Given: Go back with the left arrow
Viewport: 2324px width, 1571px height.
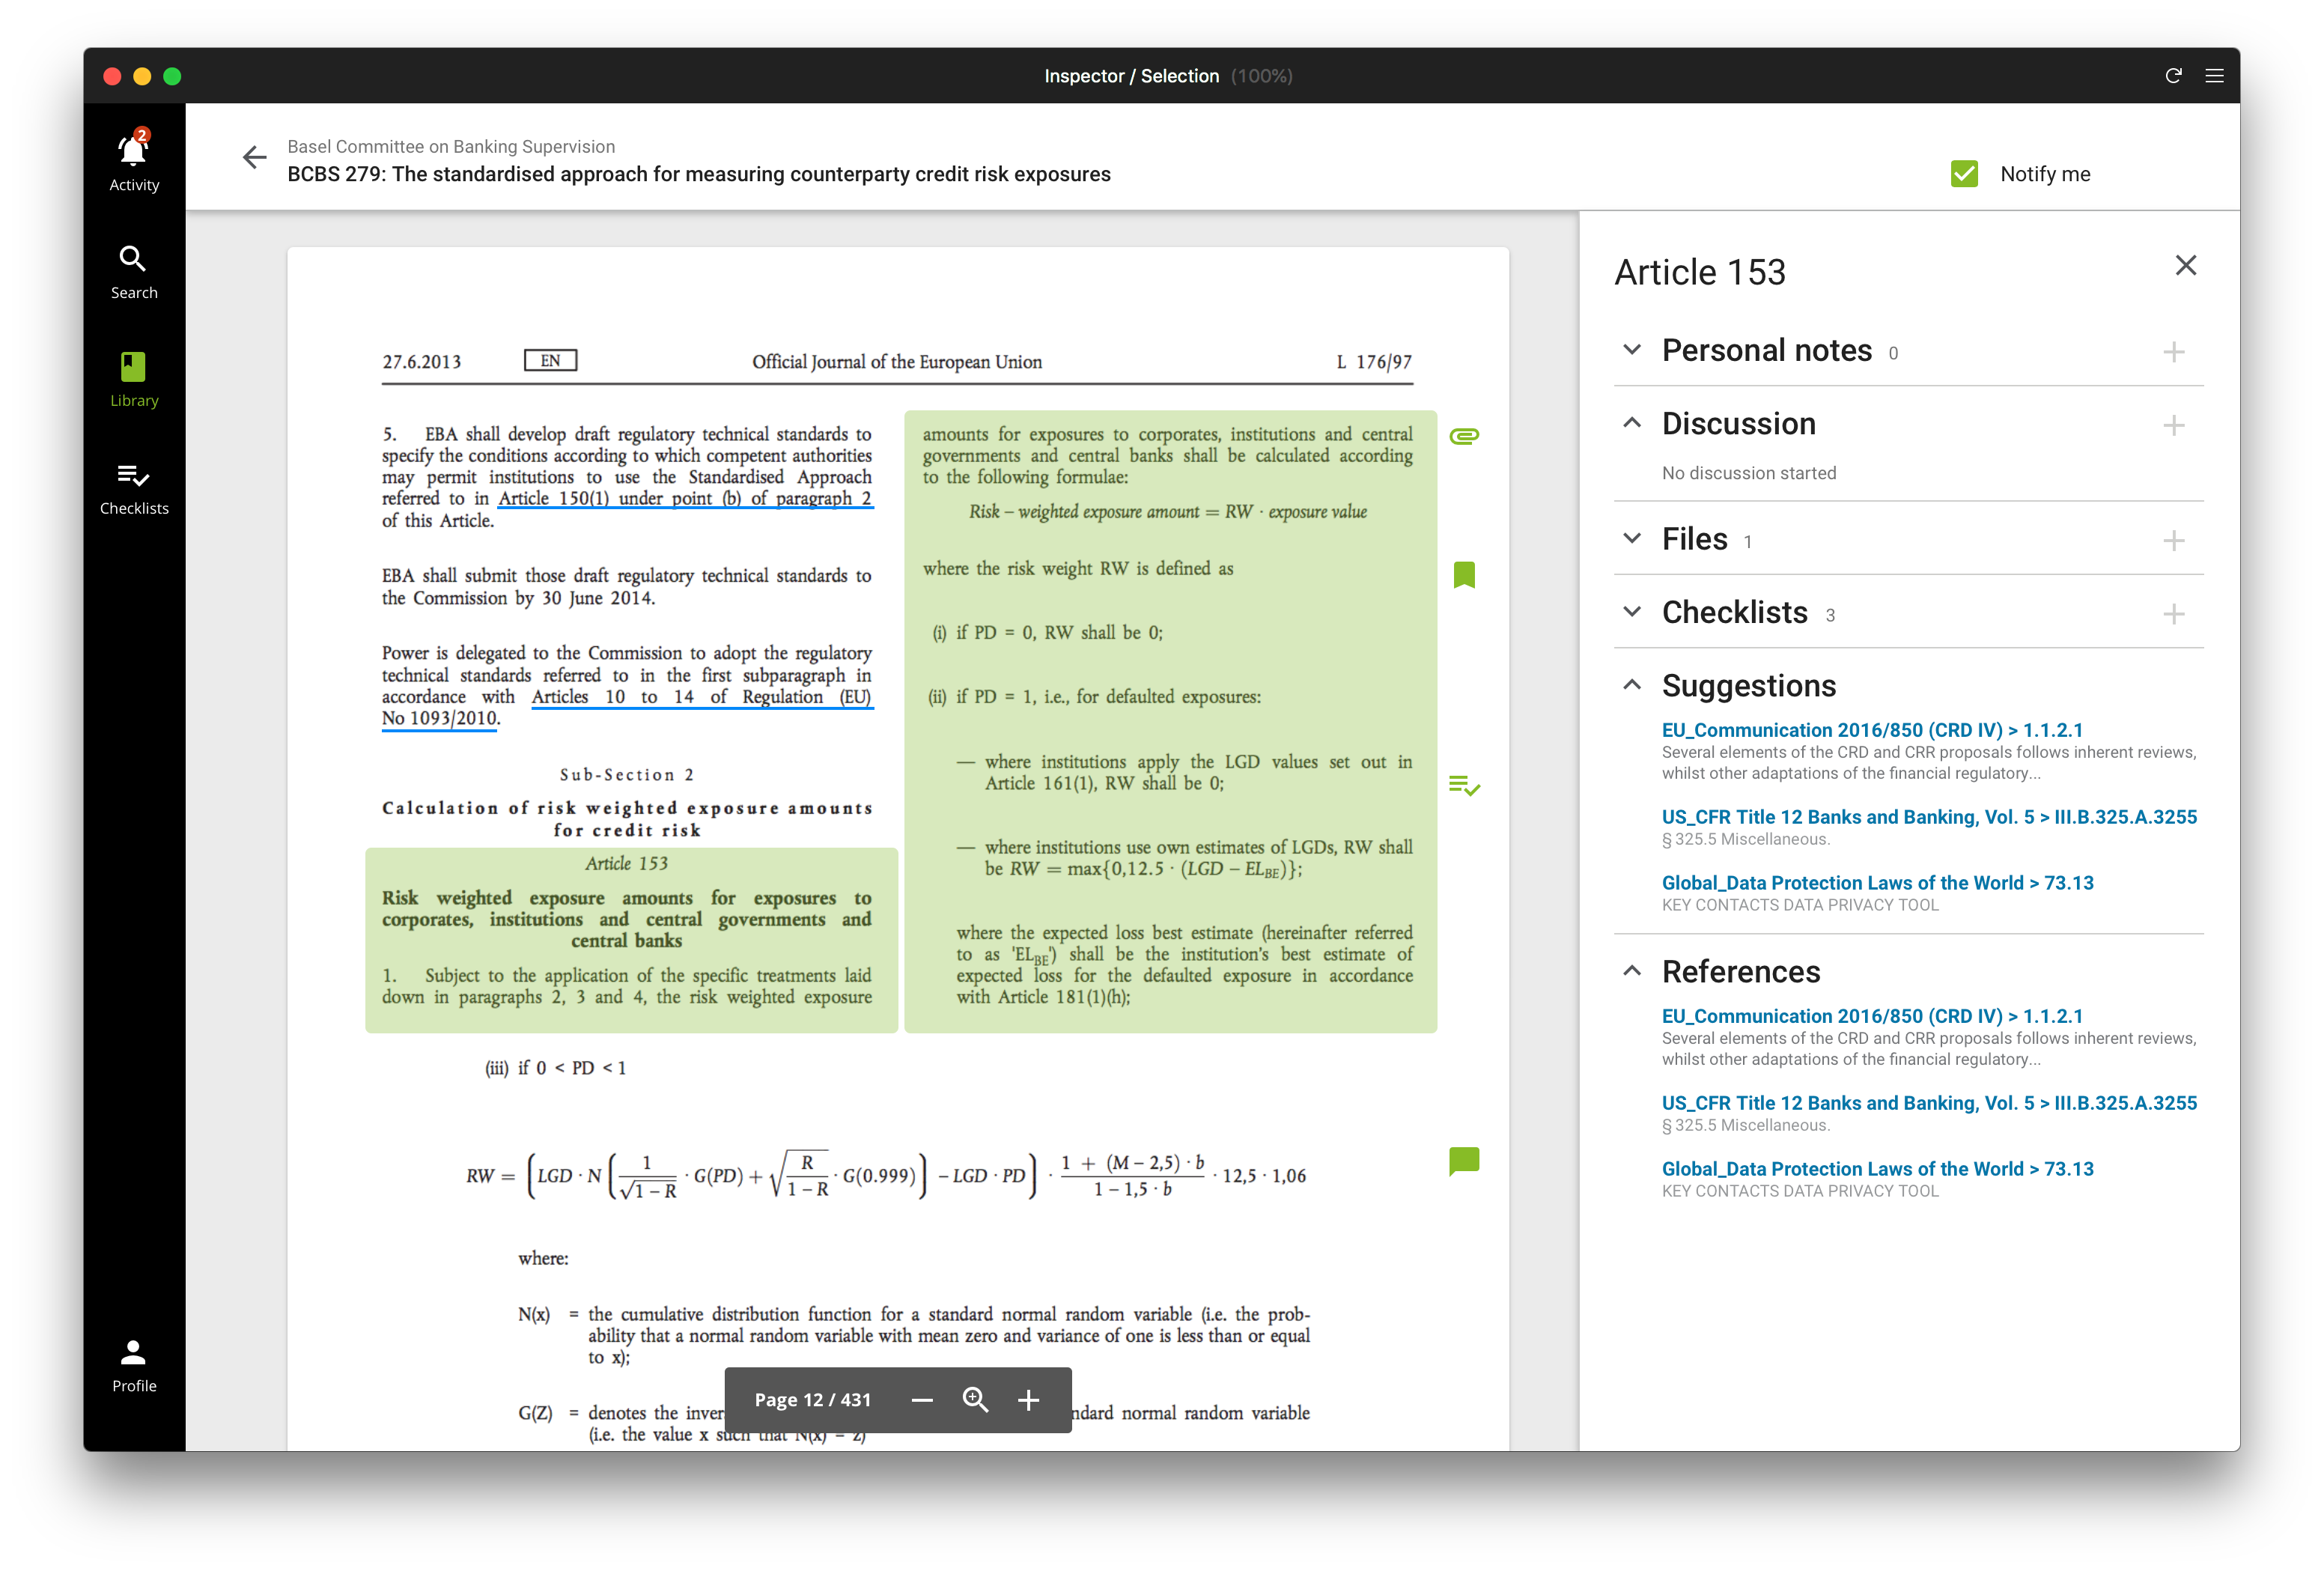Looking at the screenshot, I should tap(255, 157).
